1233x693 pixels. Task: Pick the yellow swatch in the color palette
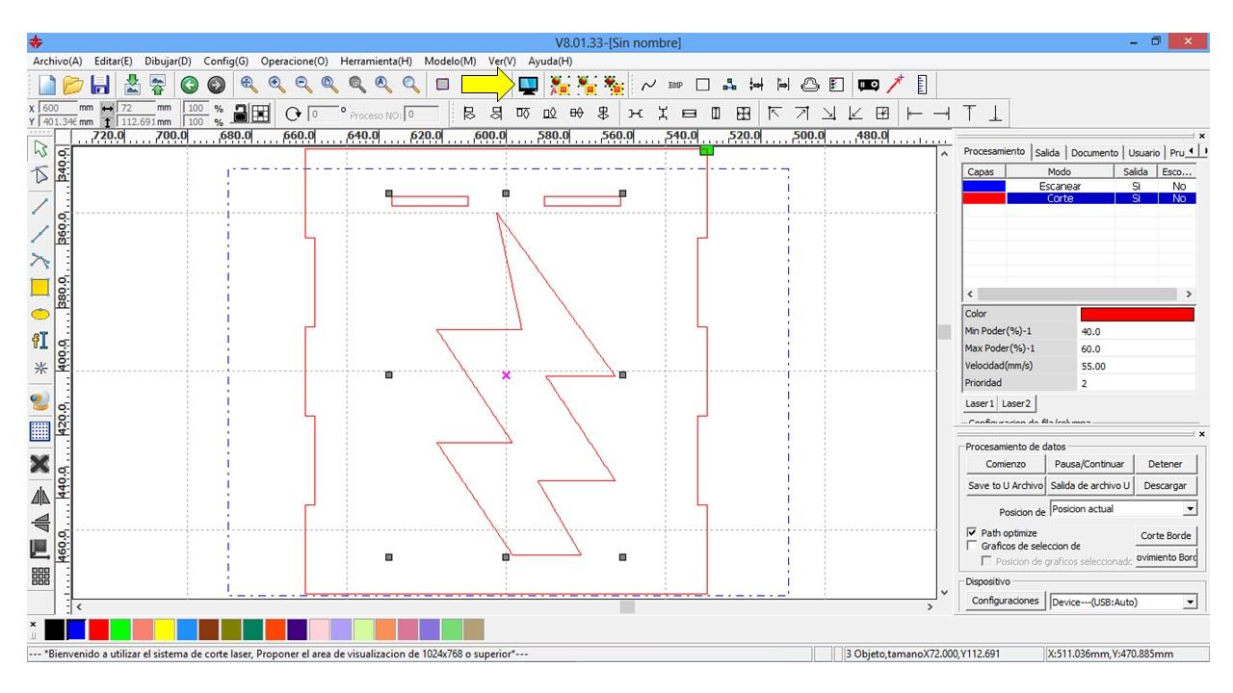click(x=165, y=629)
